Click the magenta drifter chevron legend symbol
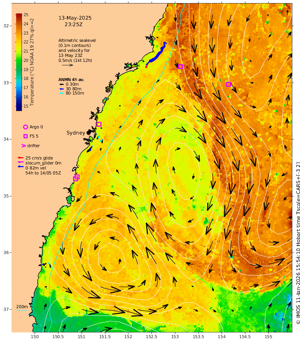The image size is (300, 342). click(x=24, y=146)
